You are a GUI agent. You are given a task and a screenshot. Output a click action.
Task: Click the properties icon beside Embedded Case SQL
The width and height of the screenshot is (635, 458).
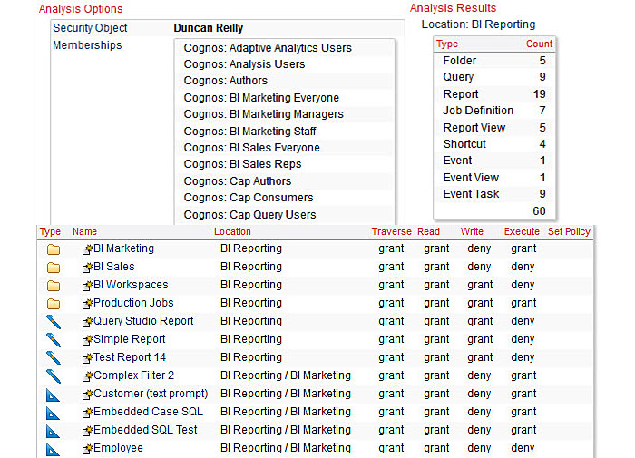coord(87,413)
